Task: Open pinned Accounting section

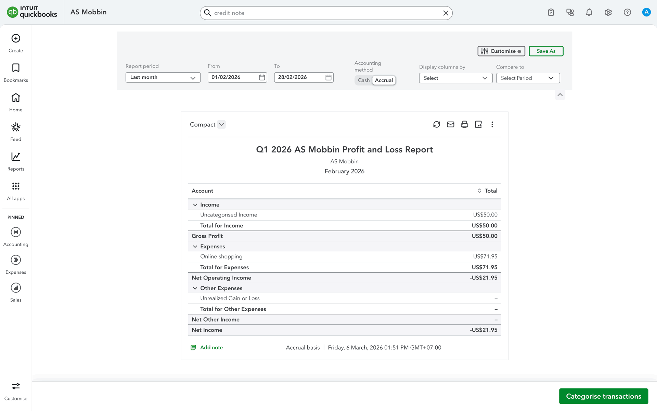Action: click(x=16, y=237)
